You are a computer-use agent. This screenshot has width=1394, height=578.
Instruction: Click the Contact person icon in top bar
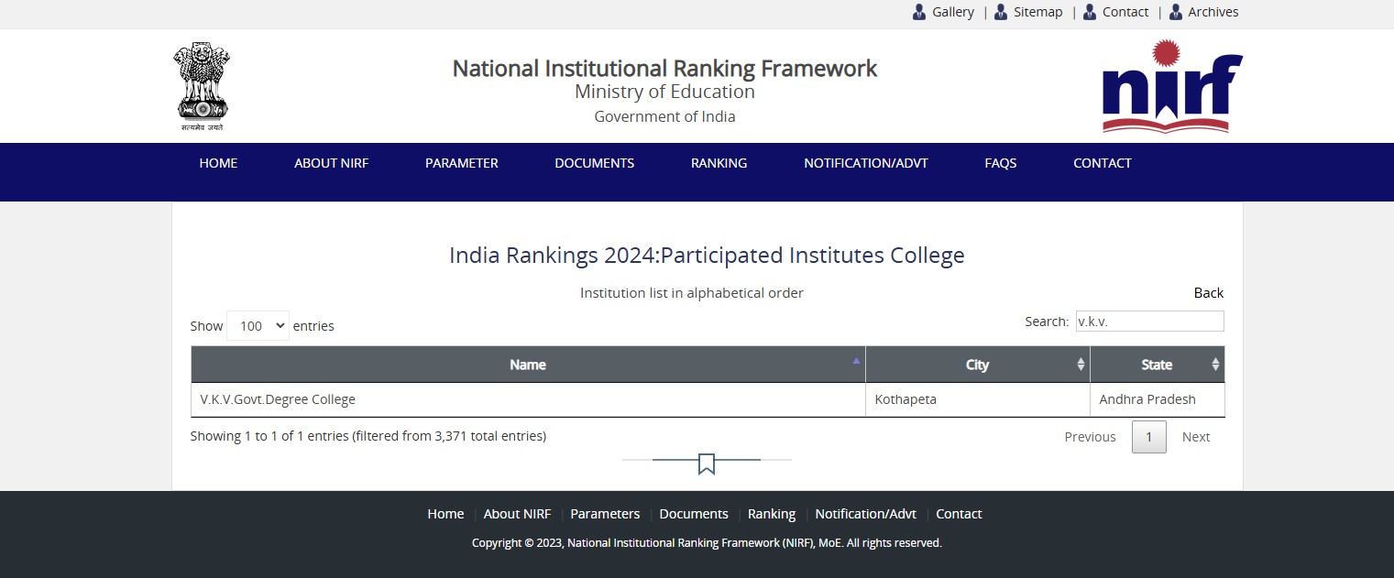pos(1090,12)
